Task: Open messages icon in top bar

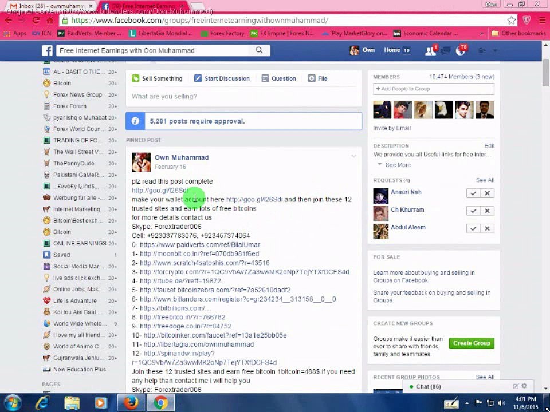Action: pos(446,51)
